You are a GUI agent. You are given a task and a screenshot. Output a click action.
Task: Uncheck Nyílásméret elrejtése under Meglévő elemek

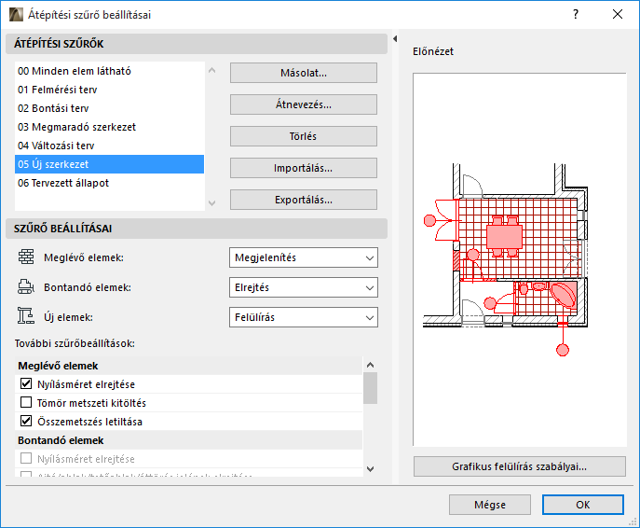pyautogui.click(x=26, y=383)
